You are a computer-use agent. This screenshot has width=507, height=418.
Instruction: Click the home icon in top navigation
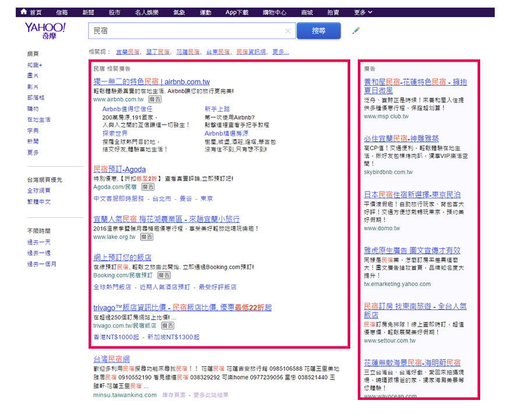[24, 12]
